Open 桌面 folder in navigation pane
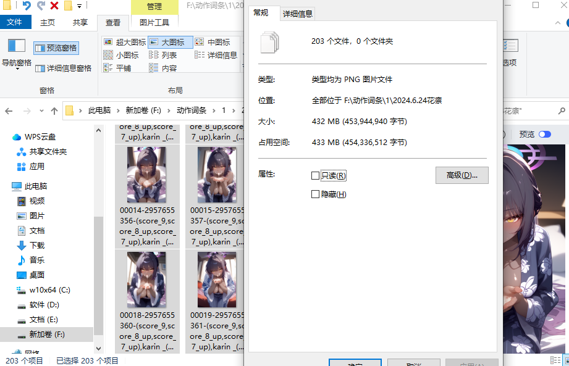Image resolution: width=569 pixels, height=366 pixels. coord(31,275)
